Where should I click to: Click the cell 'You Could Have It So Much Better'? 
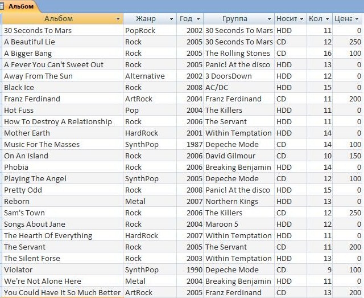[x=63, y=293]
